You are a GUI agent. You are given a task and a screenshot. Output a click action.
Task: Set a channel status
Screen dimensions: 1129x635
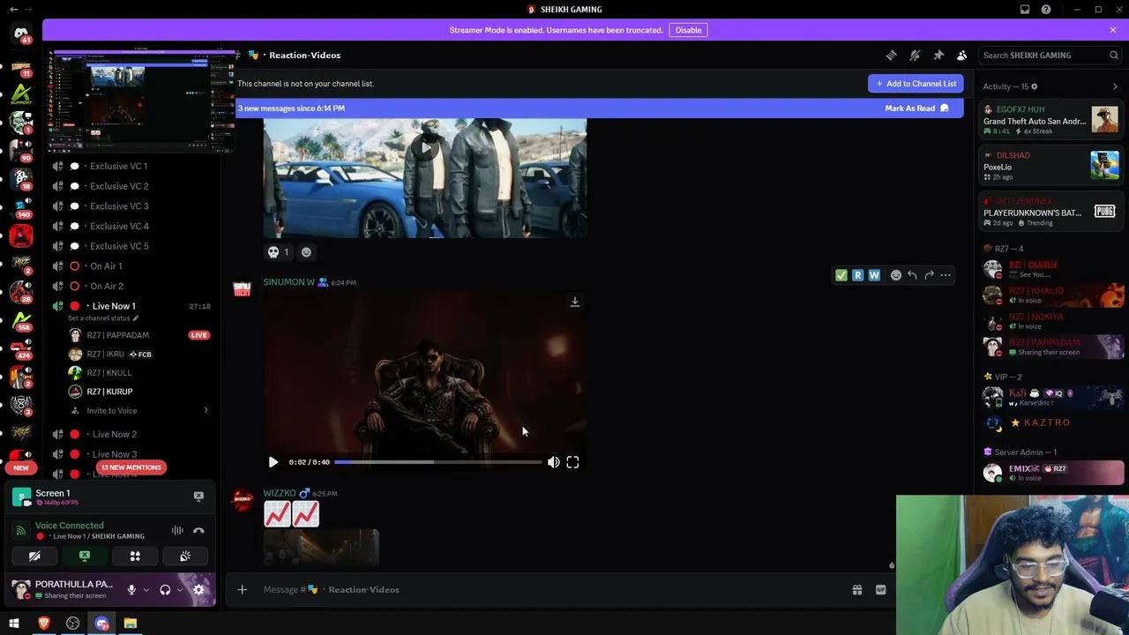(x=103, y=318)
